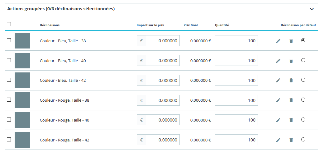Edit the Rouge Taille 42 combination

pyautogui.click(x=278, y=140)
